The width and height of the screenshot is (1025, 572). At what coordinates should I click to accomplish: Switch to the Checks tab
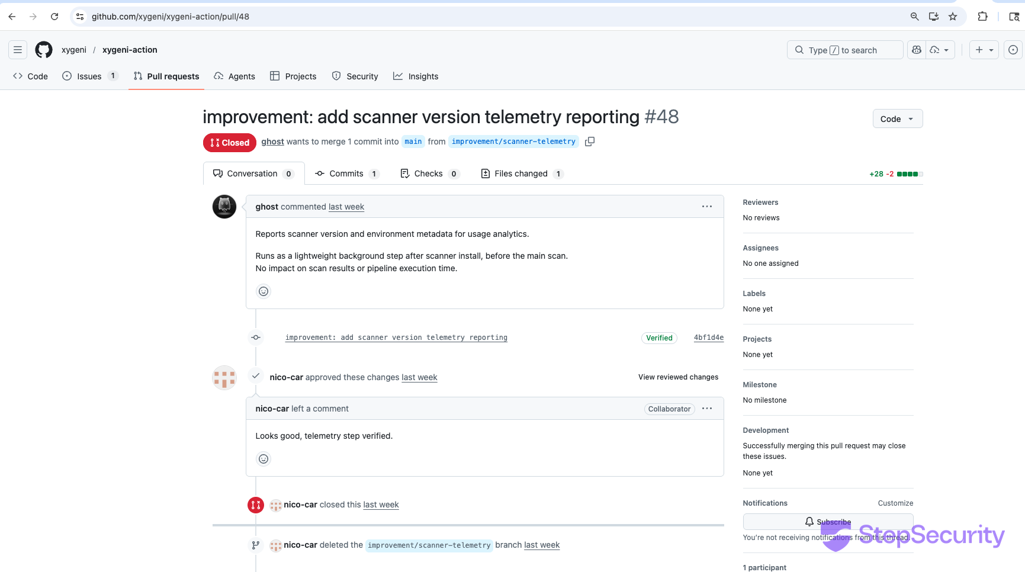(430, 173)
